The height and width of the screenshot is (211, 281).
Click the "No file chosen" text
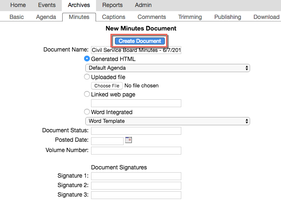point(141,86)
